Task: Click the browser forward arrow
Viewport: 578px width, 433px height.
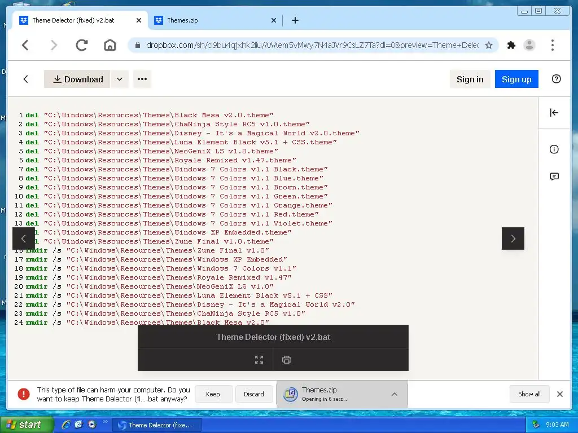Action: click(x=54, y=45)
